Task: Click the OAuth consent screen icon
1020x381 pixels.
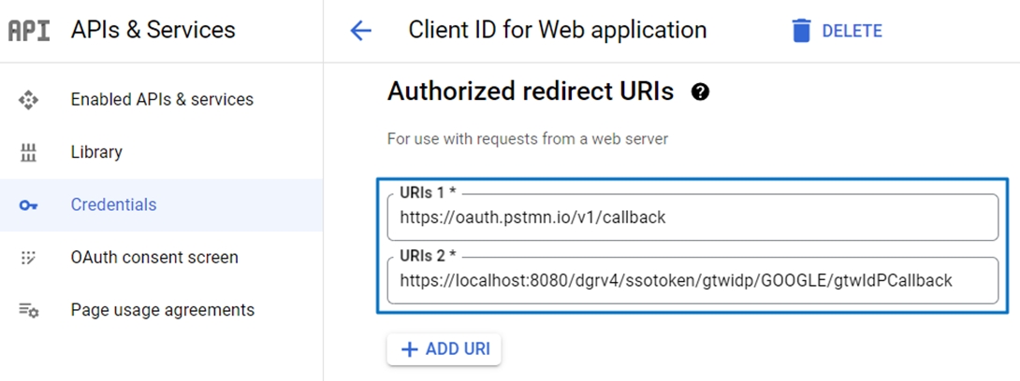Action: click(29, 258)
